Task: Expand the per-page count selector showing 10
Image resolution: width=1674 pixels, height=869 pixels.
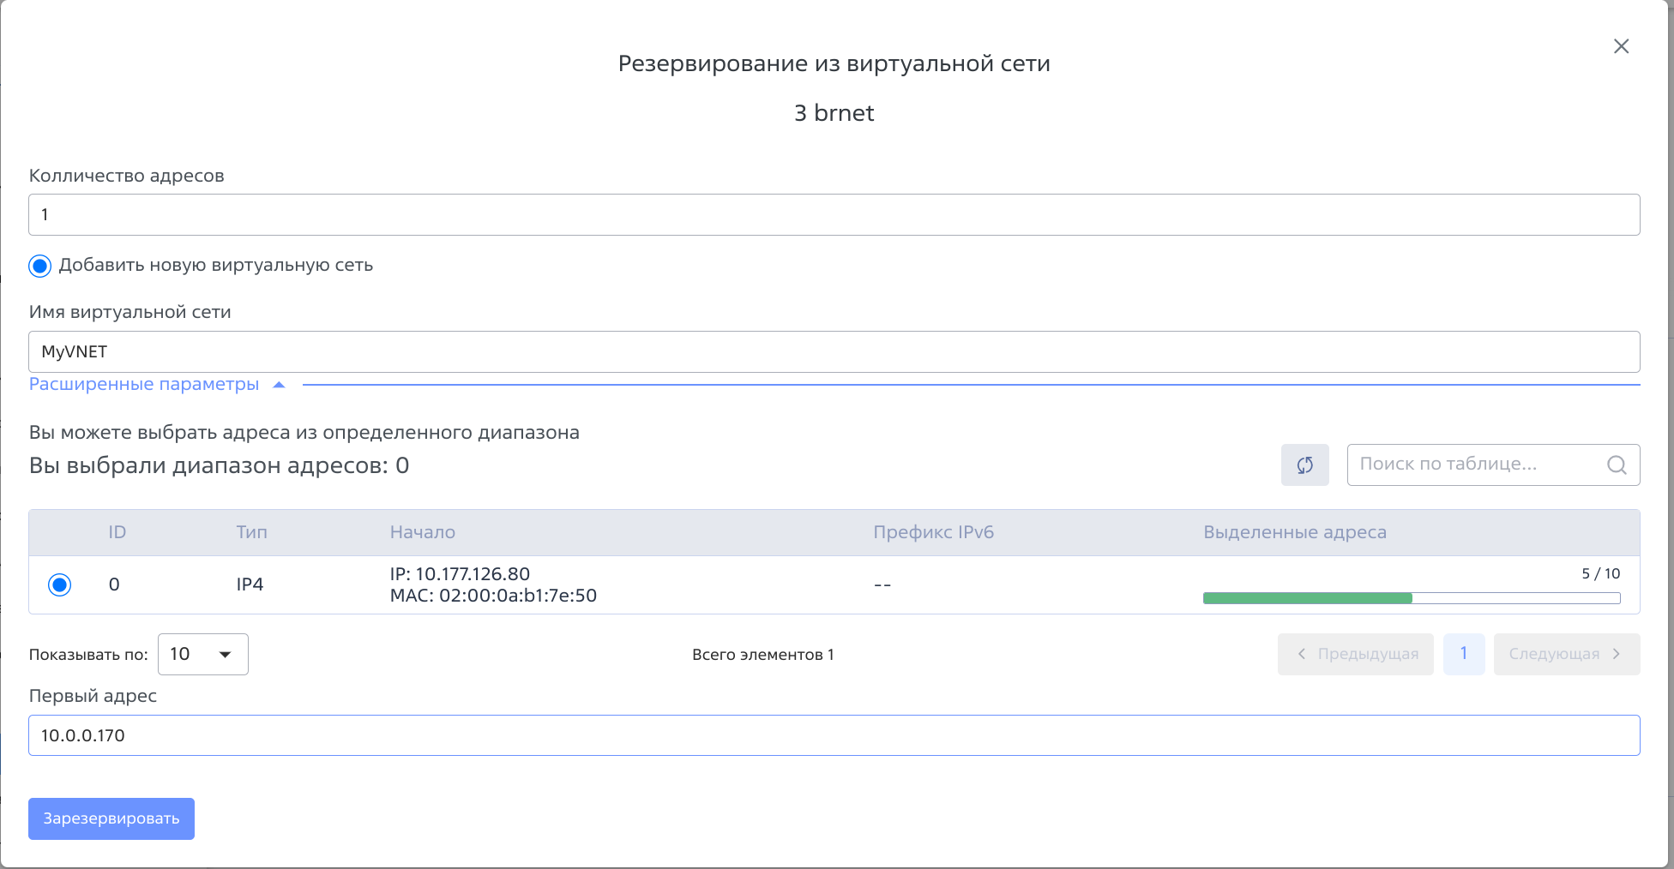Action: click(202, 654)
